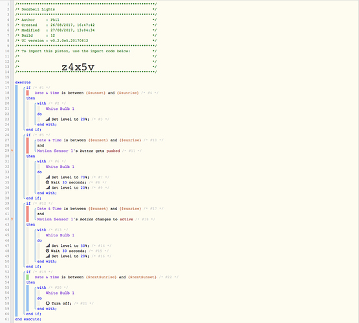This screenshot has height=323, width=359.
Task: Click the orange trigger marker at line 42
Action: pos(12,219)
